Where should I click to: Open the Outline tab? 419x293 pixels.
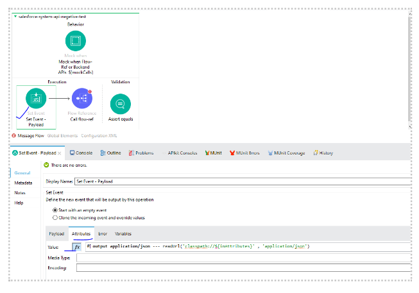coord(110,153)
